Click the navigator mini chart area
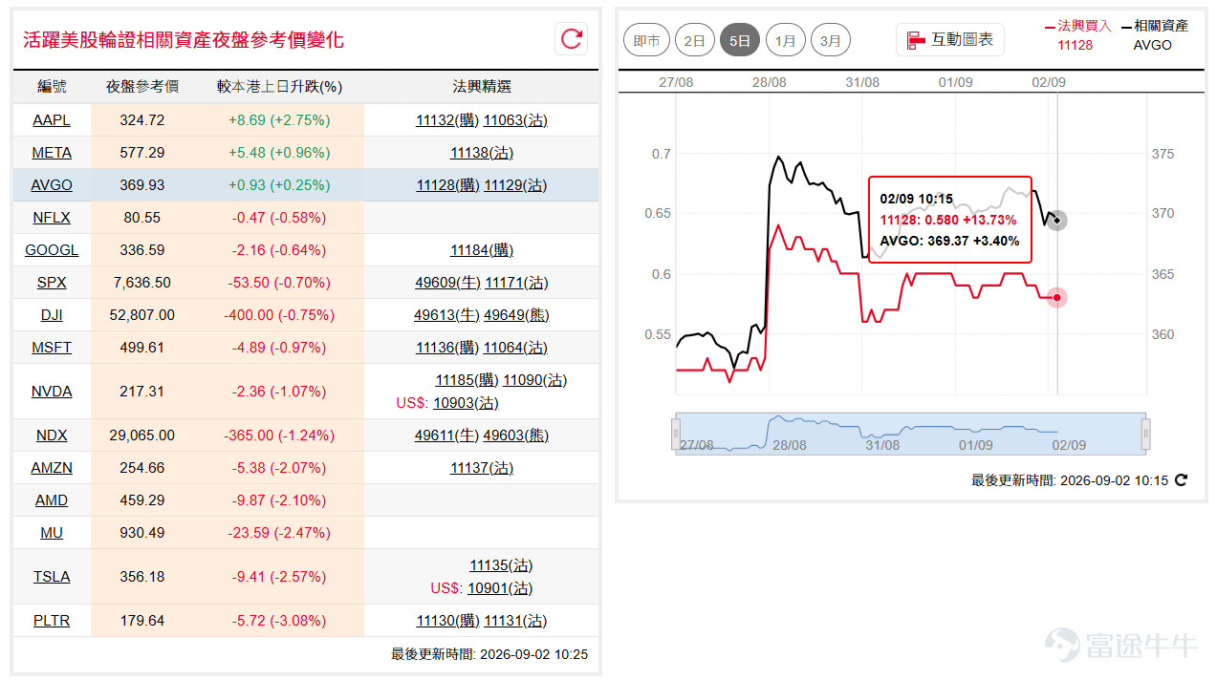The height and width of the screenshot is (680, 1217). (x=911, y=434)
